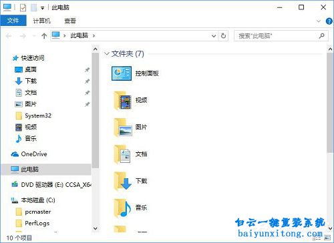Click the 此电脑 breadcrumb in address bar
Image resolution: width=334 pixels, height=243 pixels.
click(x=79, y=35)
